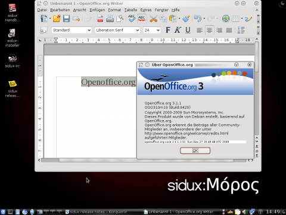Click the horizontal scrollbar of the Writer window
The image size is (286, 215).
click(147, 160)
